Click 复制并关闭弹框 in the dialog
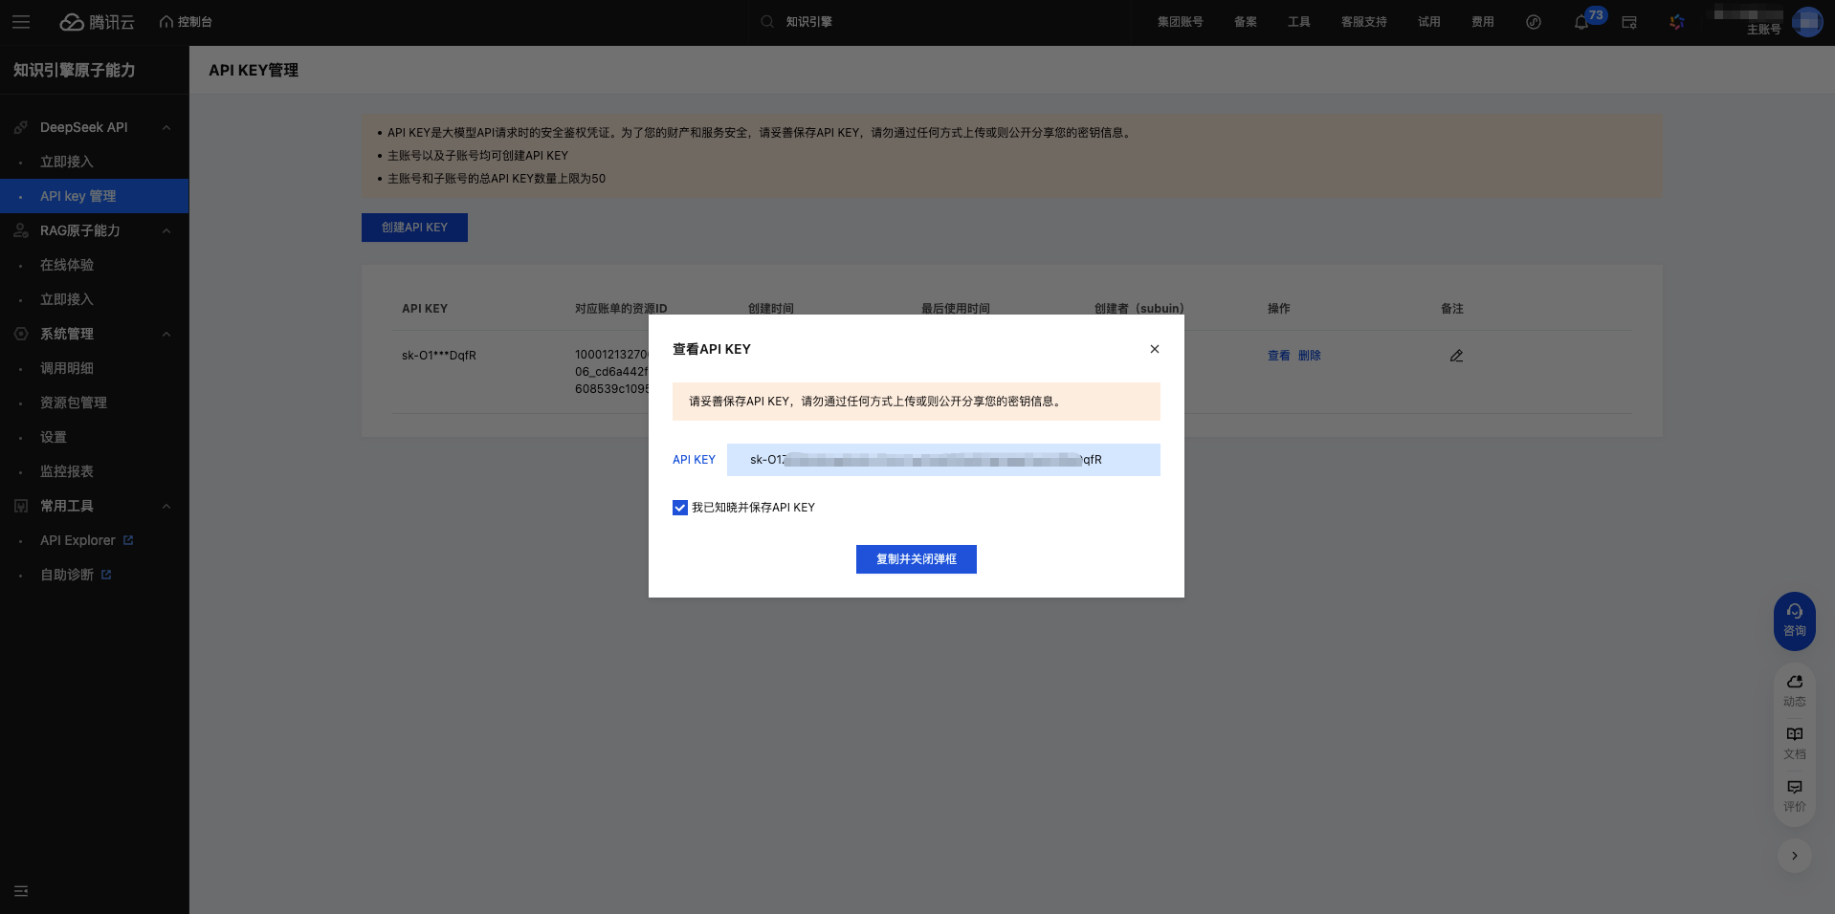 [916, 559]
